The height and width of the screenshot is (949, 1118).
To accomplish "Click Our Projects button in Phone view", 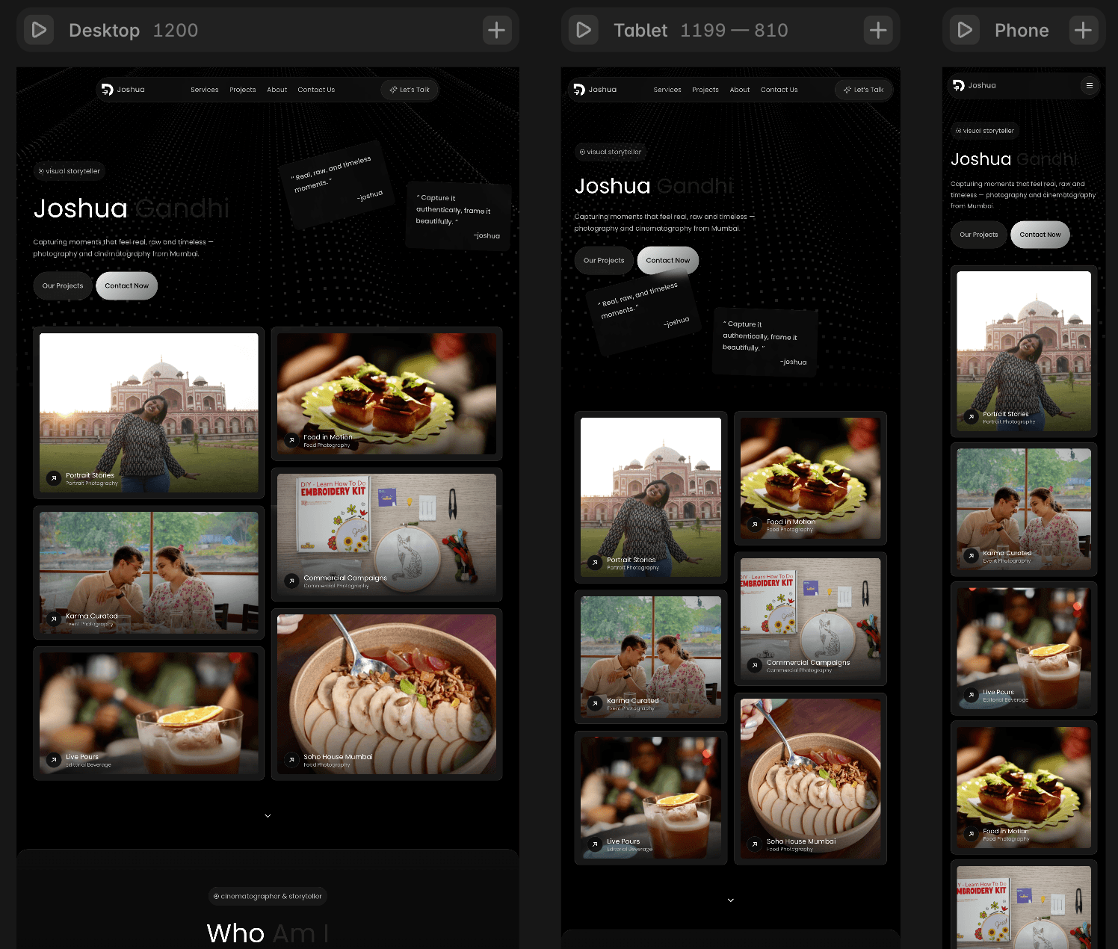I will (x=979, y=235).
